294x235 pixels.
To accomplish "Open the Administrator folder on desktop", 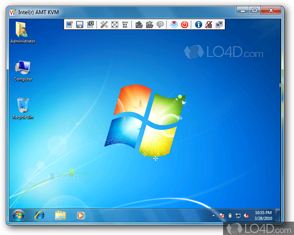I will pyautogui.click(x=23, y=32).
